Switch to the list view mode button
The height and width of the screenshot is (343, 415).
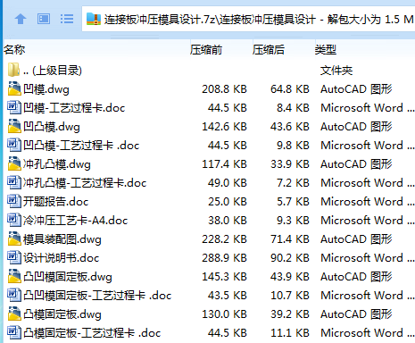click(67, 19)
